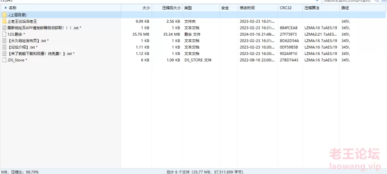The width and height of the screenshot is (387, 174).
Task: Click the 文本文档 type of 【论坛介绍】.txt
Action: coord(192,47)
